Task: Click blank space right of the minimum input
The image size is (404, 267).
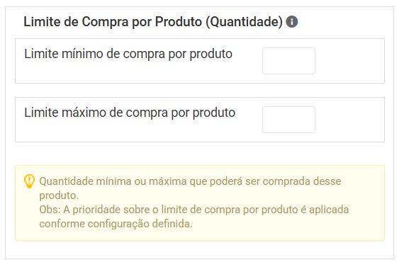Action: click(349, 61)
